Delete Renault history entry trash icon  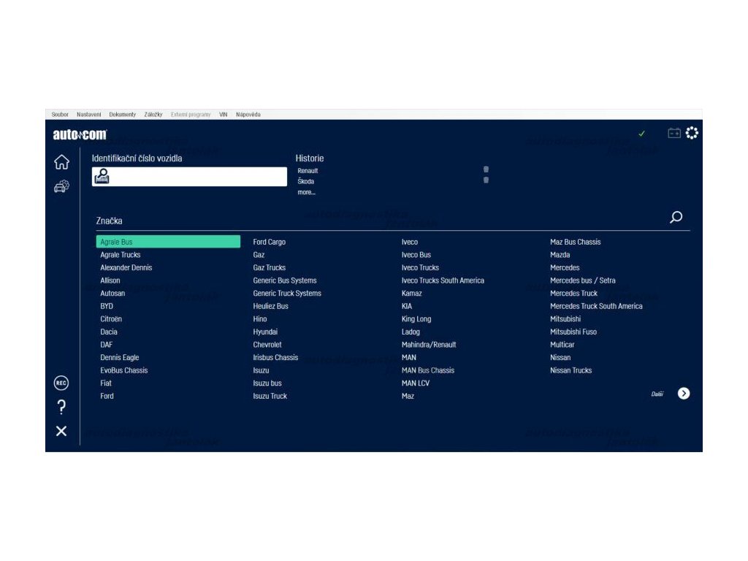pyautogui.click(x=486, y=169)
